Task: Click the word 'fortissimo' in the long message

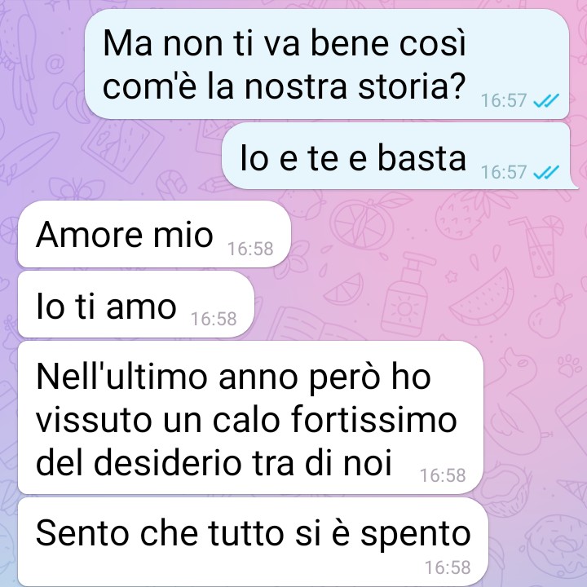Action: (x=373, y=419)
